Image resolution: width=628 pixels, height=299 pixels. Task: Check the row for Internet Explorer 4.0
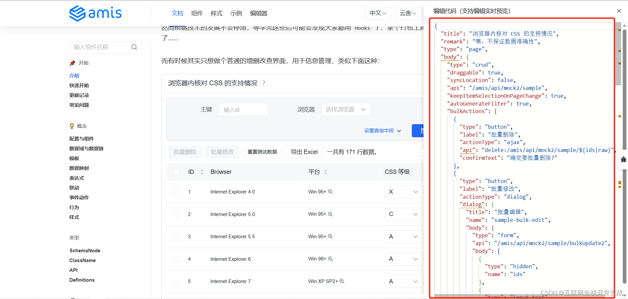[176, 192]
